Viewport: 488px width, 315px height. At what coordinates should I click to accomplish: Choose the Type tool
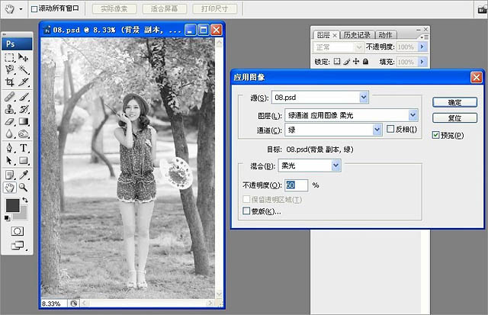coord(24,147)
